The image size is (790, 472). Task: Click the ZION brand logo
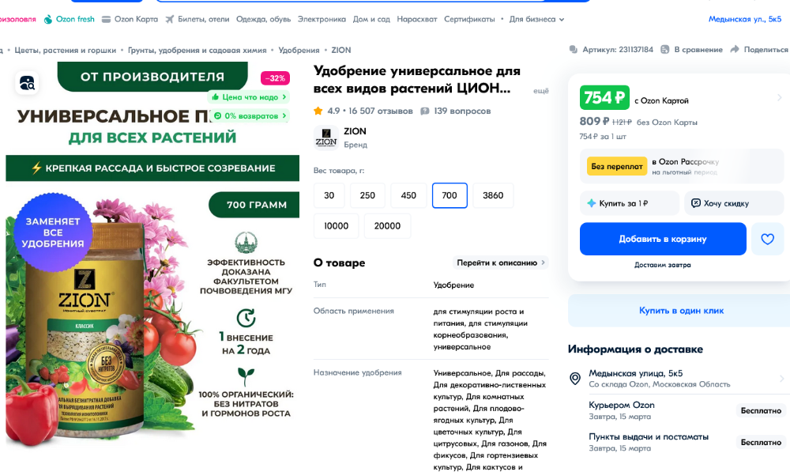(326, 138)
